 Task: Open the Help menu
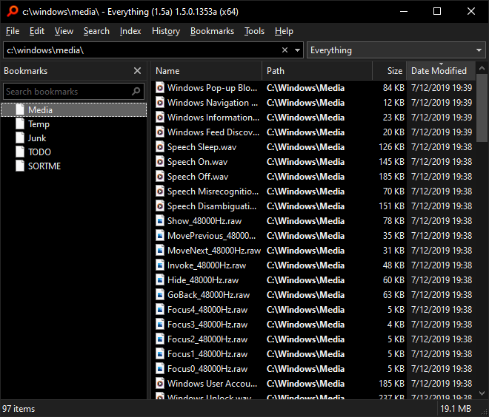[x=284, y=31]
